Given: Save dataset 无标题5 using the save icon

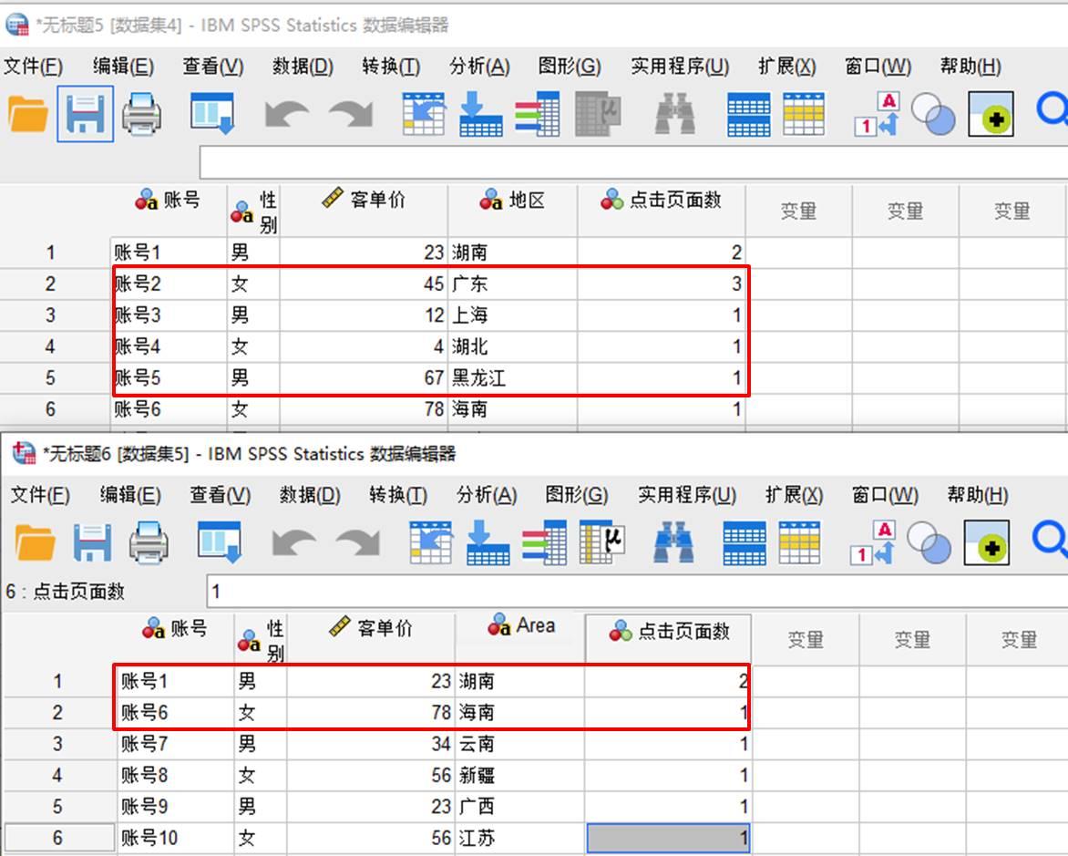Looking at the screenshot, I should pyautogui.click(x=87, y=114).
